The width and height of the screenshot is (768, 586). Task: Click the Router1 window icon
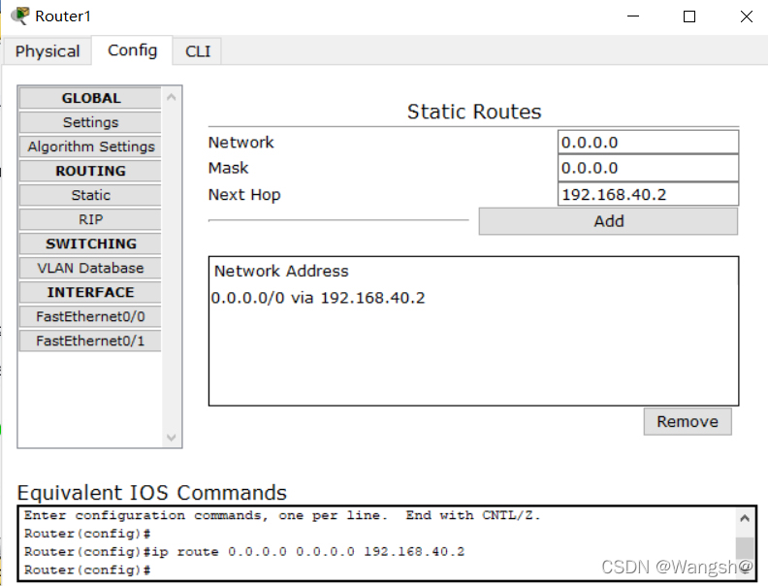click(x=19, y=16)
